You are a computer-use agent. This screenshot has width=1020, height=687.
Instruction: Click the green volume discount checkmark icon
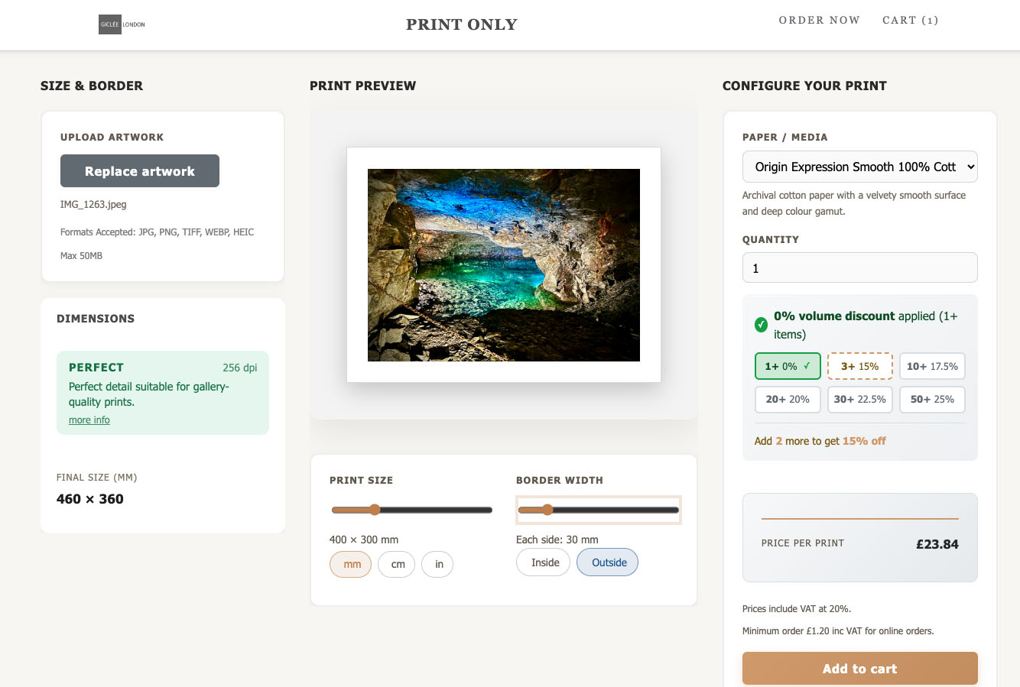tap(761, 325)
